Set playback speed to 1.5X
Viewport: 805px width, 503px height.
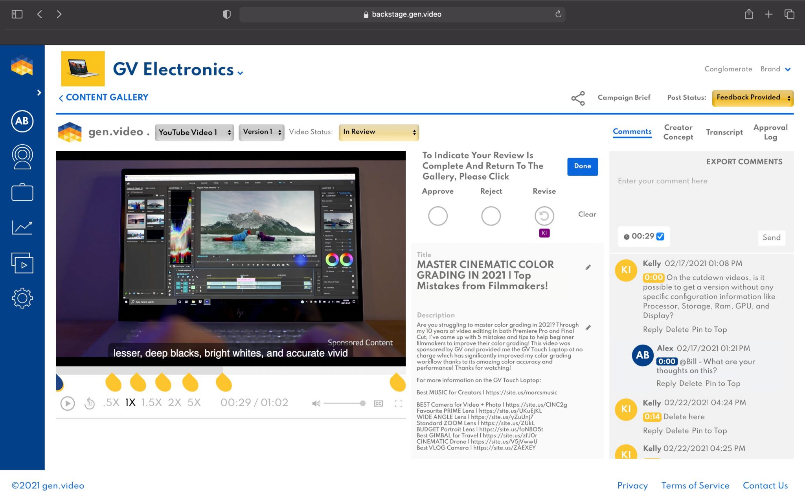point(152,402)
